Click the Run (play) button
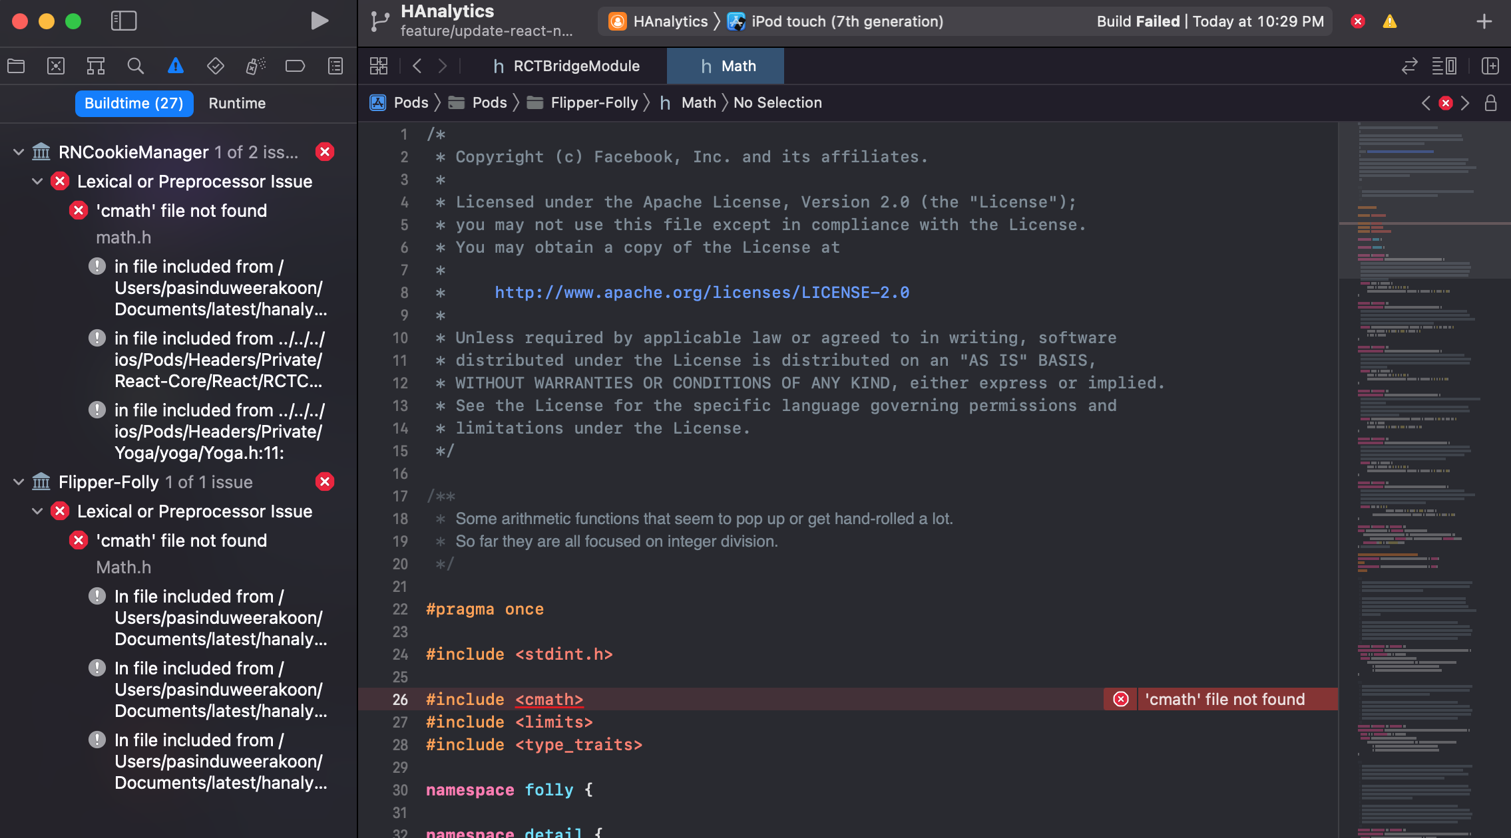 point(319,21)
